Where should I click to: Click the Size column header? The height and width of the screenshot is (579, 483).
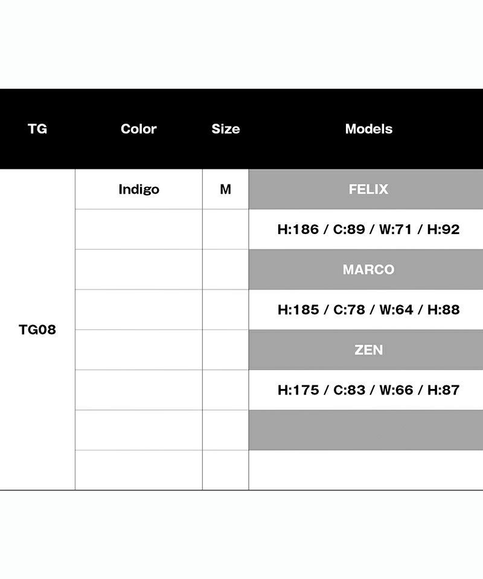tap(225, 129)
